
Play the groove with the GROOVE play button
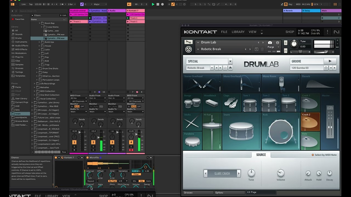coord(330,61)
